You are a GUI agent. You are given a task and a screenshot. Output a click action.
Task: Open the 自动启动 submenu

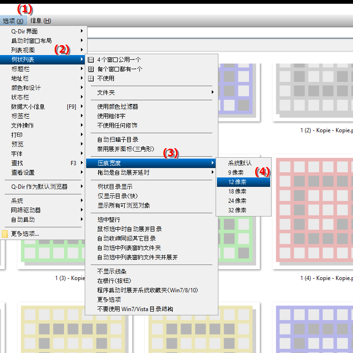click(x=42, y=219)
